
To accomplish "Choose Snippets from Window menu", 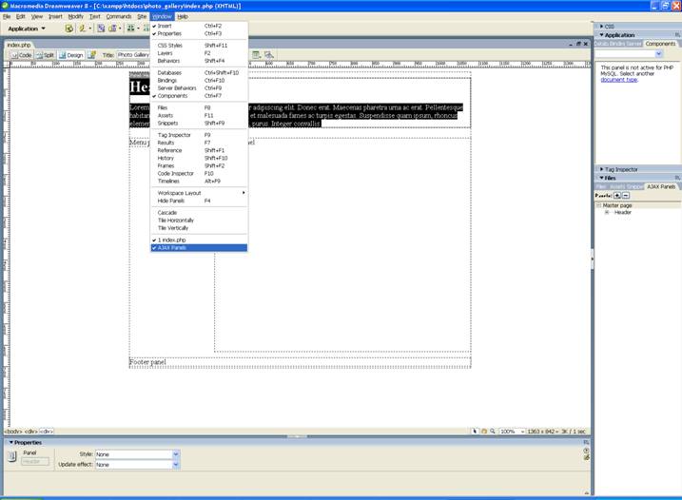I will 199,123.
